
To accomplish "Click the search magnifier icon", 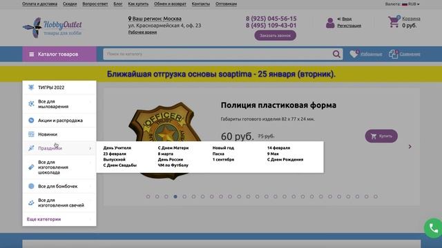I will tap(336, 54).
